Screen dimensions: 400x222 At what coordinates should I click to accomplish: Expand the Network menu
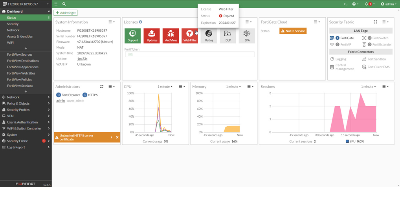click(26, 97)
